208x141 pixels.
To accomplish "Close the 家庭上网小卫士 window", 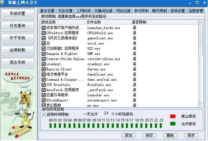I will (x=205, y=3).
